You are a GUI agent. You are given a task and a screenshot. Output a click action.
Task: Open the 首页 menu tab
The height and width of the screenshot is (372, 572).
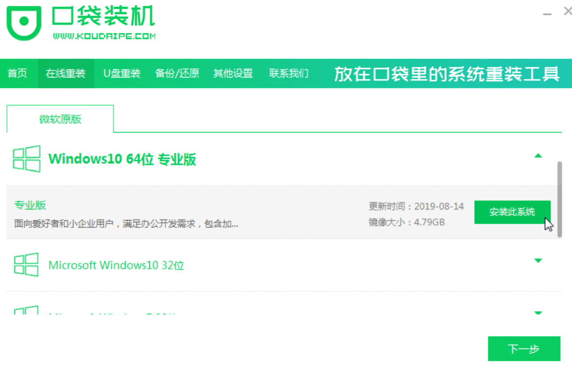click(18, 73)
